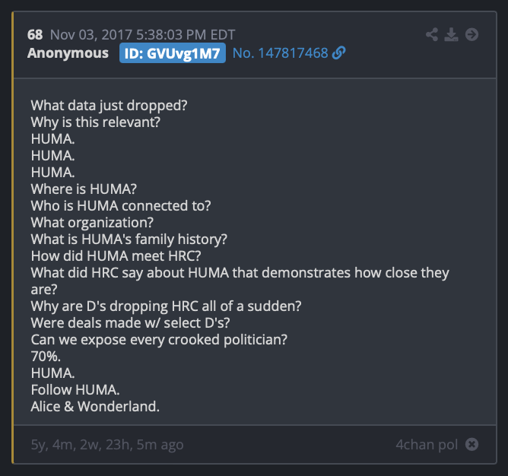This screenshot has height=476, width=508.
Task: Click 'What organization?' text line
Action: (x=92, y=223)
